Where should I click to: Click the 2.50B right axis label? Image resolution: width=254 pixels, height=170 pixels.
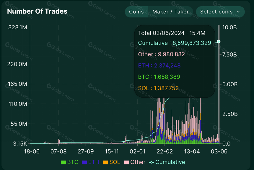click(230, 114)
